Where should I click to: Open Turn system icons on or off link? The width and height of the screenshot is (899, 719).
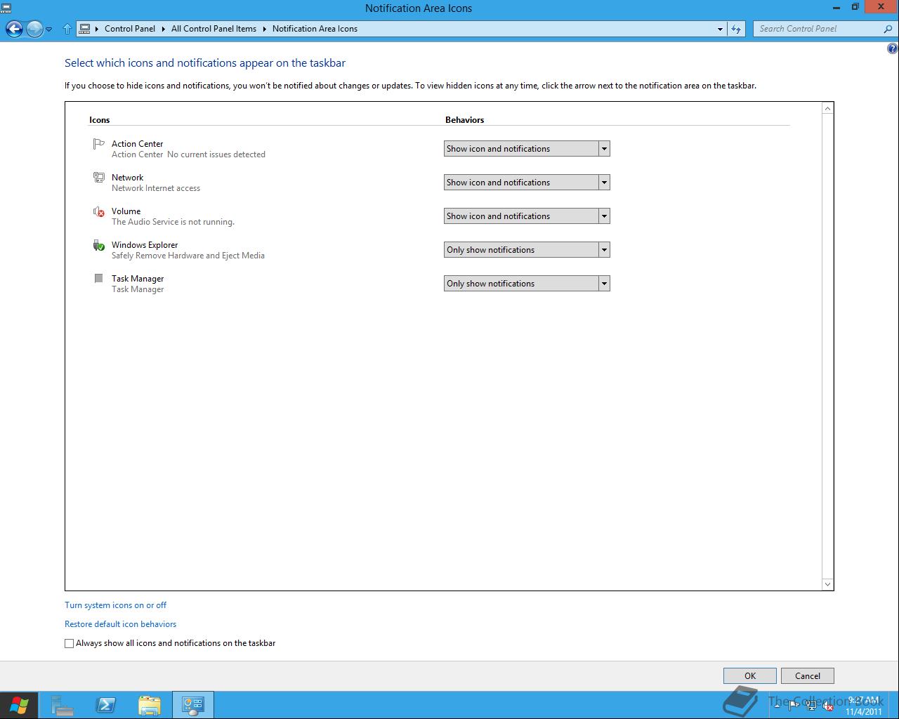116,605
